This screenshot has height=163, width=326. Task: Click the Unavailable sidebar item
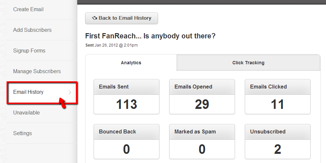point(26,113)
